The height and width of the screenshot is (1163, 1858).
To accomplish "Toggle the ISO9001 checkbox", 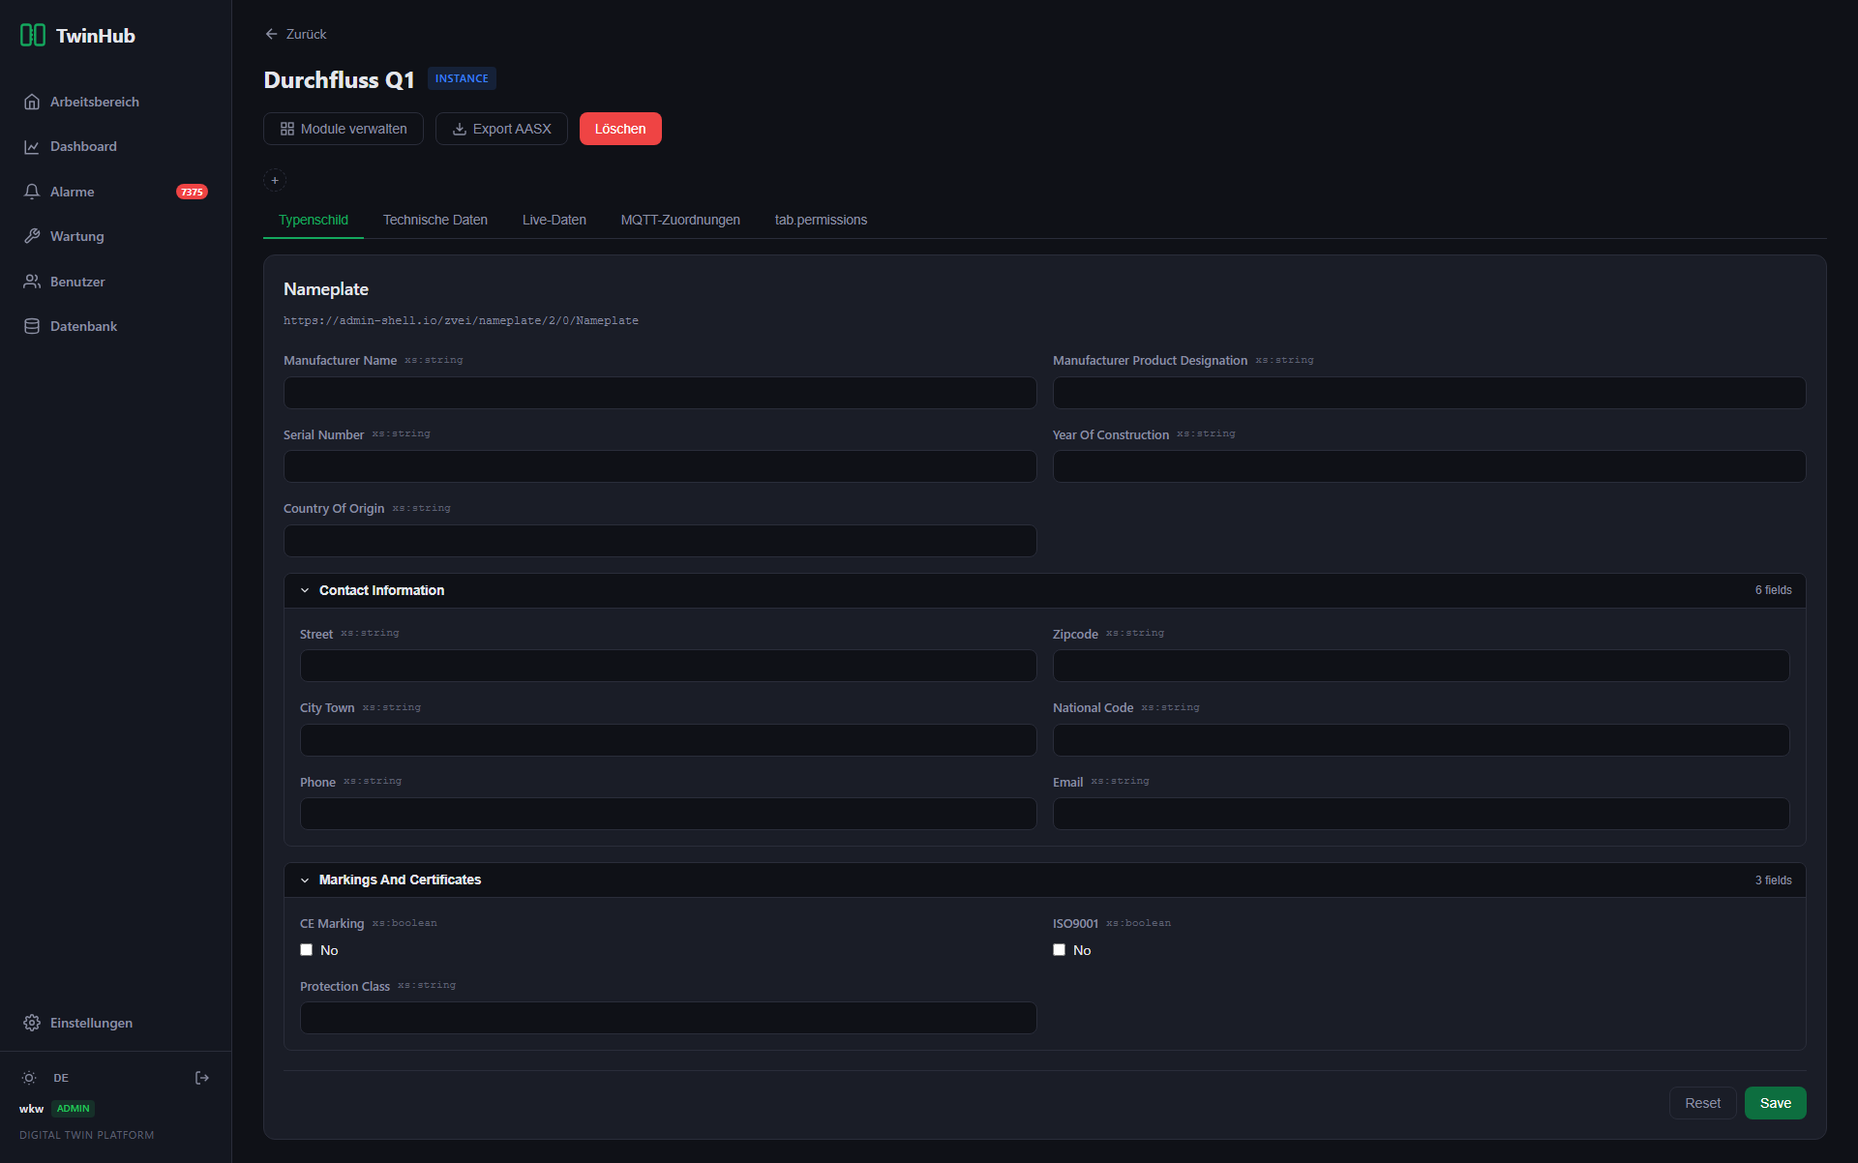I will [x=1059, y=950].
